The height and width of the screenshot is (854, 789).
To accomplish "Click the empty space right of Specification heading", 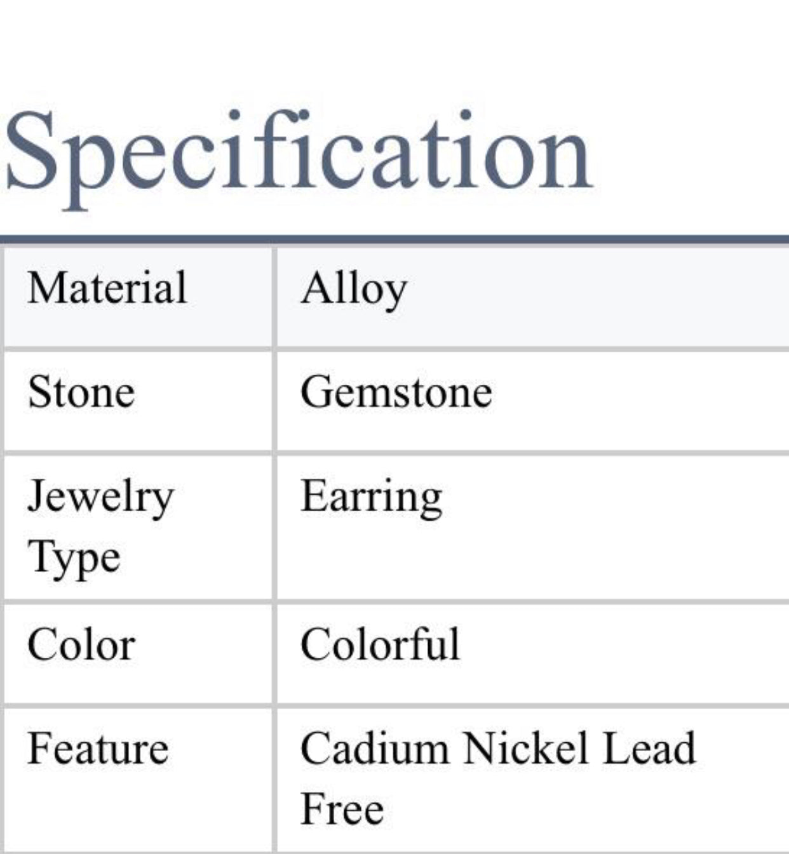I will [692, 154].
